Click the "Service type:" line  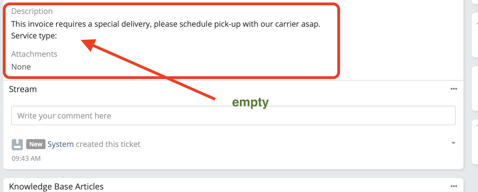coord(34,36)
